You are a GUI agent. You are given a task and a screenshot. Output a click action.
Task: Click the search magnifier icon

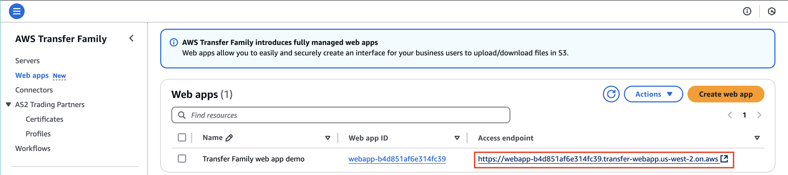[182, 115]
